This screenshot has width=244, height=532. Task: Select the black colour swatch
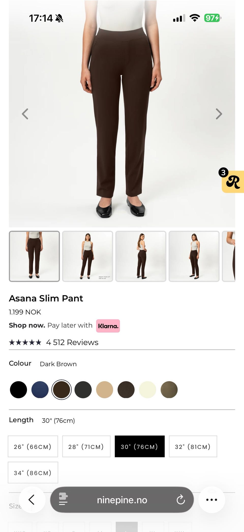coord(18,390)
